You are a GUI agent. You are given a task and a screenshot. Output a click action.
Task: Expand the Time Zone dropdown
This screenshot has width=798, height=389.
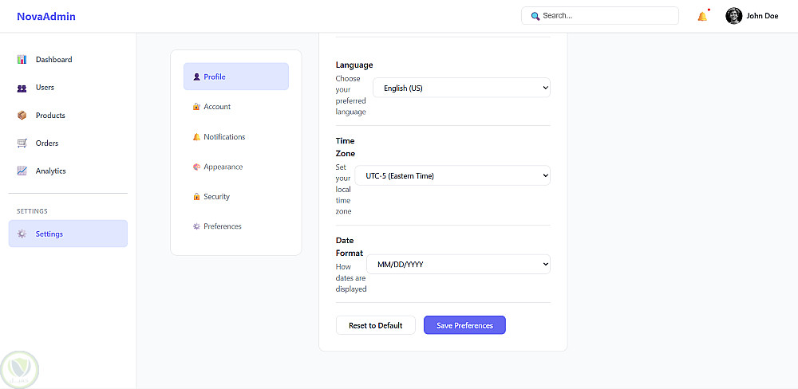tap(452, 175)
